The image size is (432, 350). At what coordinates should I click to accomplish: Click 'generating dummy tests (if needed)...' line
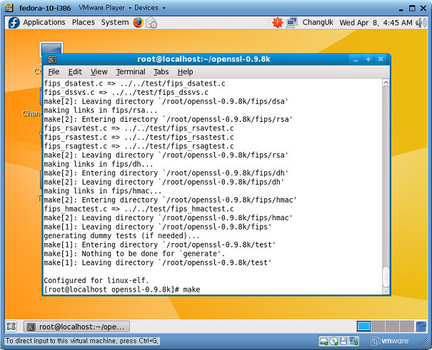pyautogui.click(x=121, y=236)
